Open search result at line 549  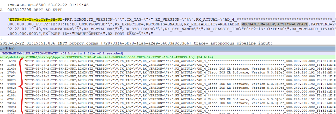(x=168, y=61)
